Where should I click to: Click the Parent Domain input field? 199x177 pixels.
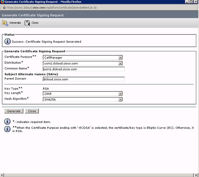[84, 79]
